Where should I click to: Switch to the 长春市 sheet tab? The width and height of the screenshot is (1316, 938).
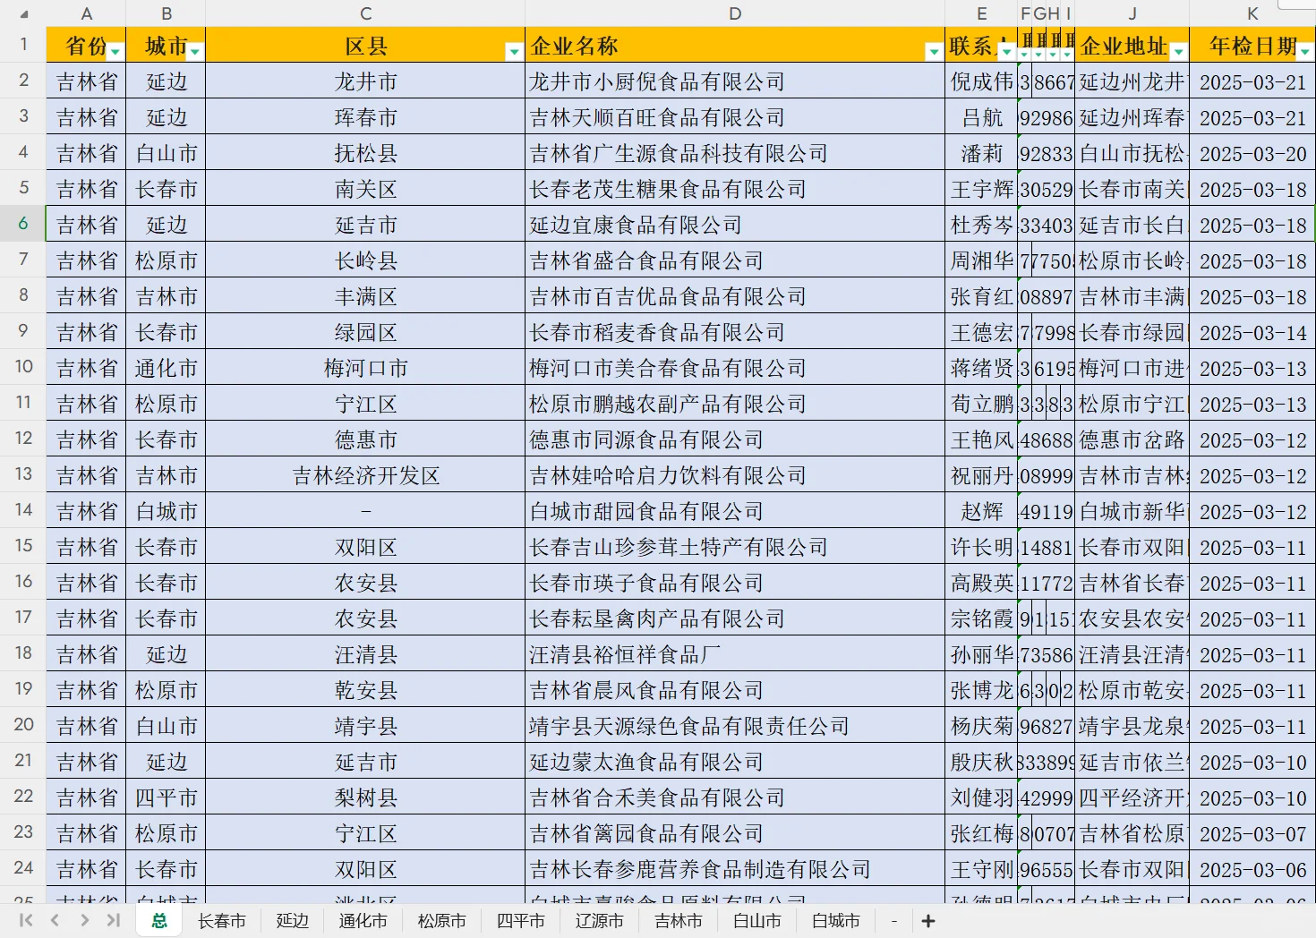click(x=221, y=920)
